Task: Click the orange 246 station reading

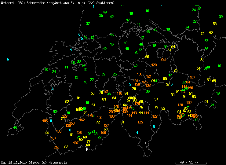Action: coord(56,148)
